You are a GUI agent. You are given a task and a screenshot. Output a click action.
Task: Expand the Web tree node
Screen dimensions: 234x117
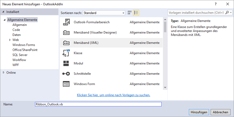(x=10, y=40)
